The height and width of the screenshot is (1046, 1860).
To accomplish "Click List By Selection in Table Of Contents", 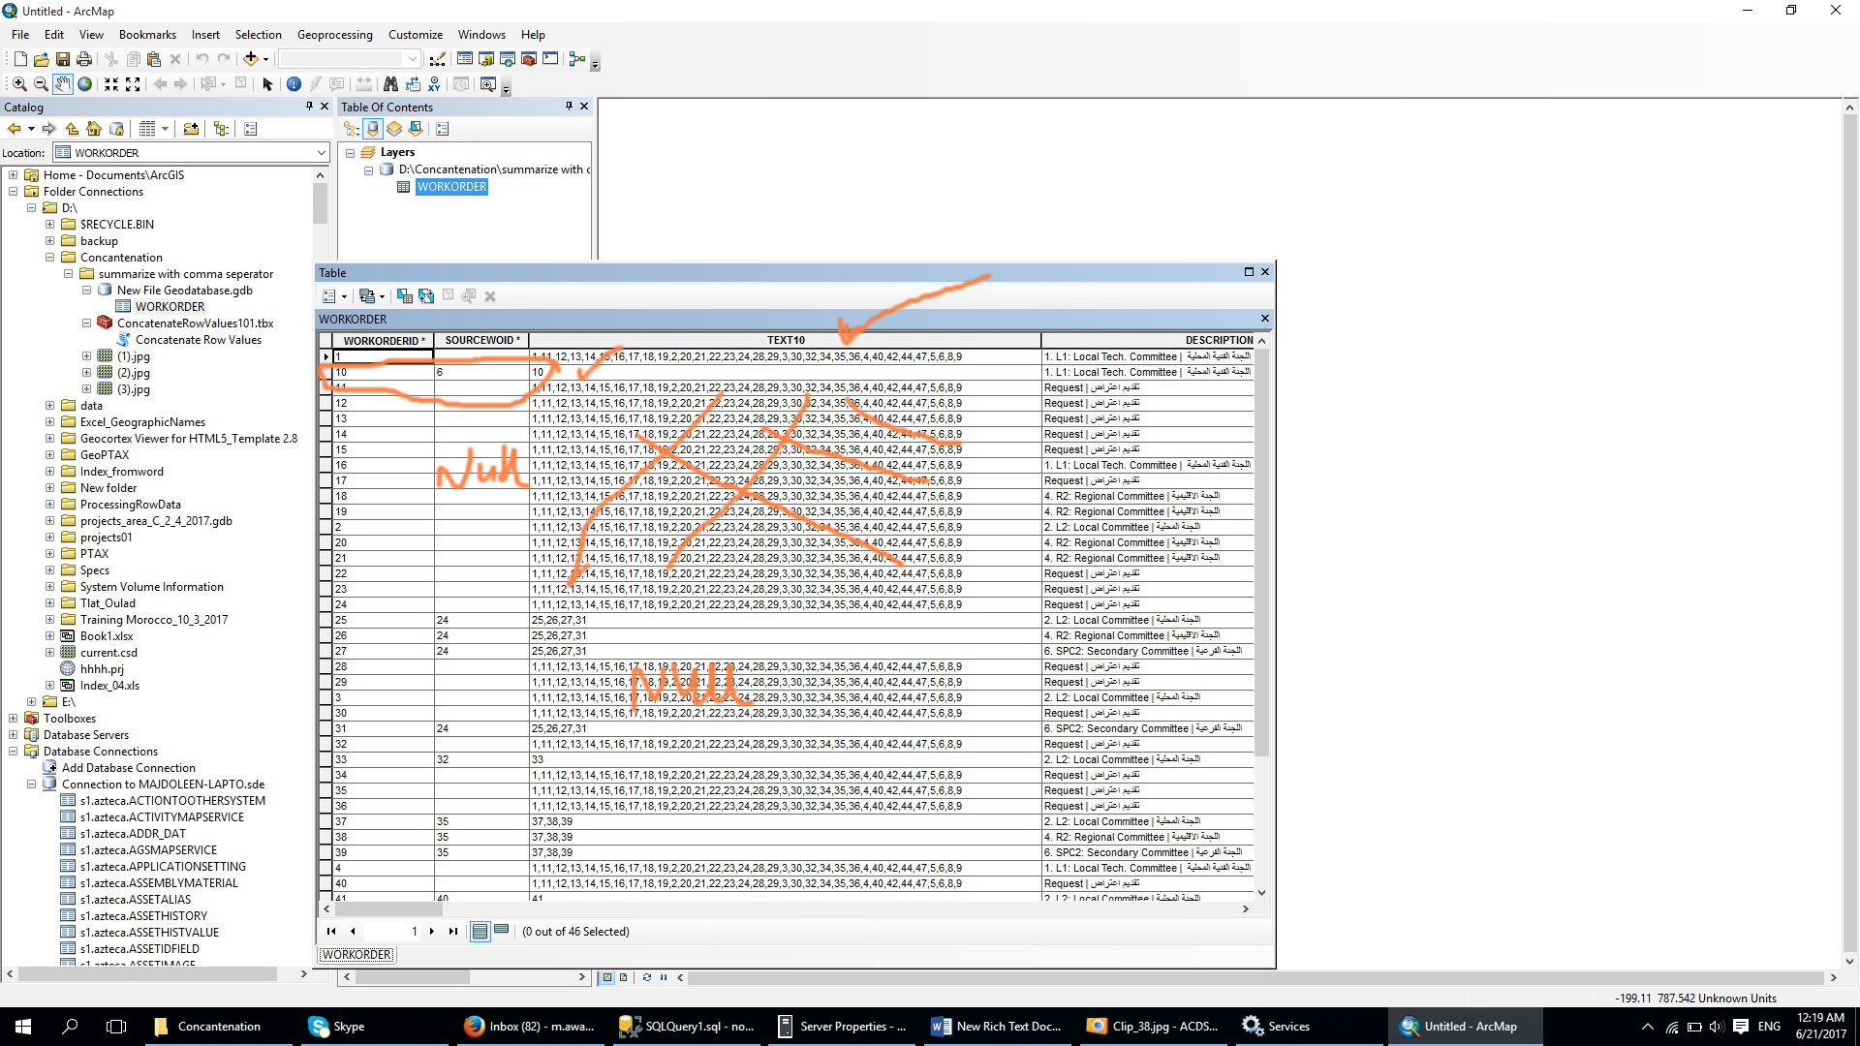I will pyautogui.click(x=416, y=129).
